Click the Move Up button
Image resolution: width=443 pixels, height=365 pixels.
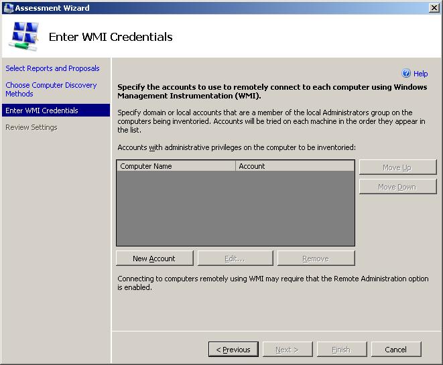398,167
